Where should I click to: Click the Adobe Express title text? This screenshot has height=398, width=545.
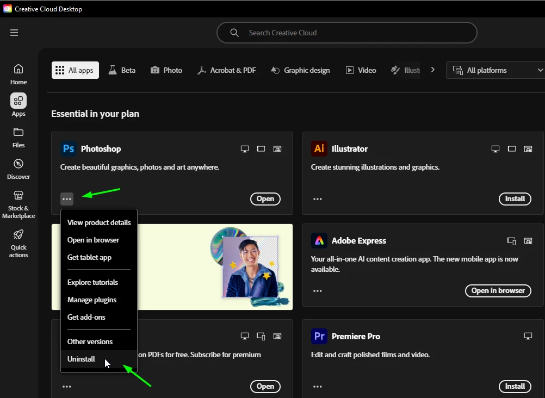(x=358, y=240)
